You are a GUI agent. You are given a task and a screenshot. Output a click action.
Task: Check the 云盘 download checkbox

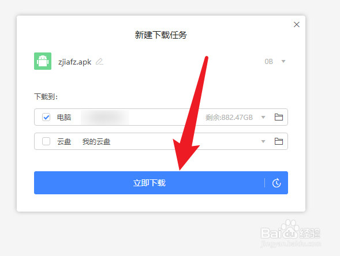(x=46, y=141)
